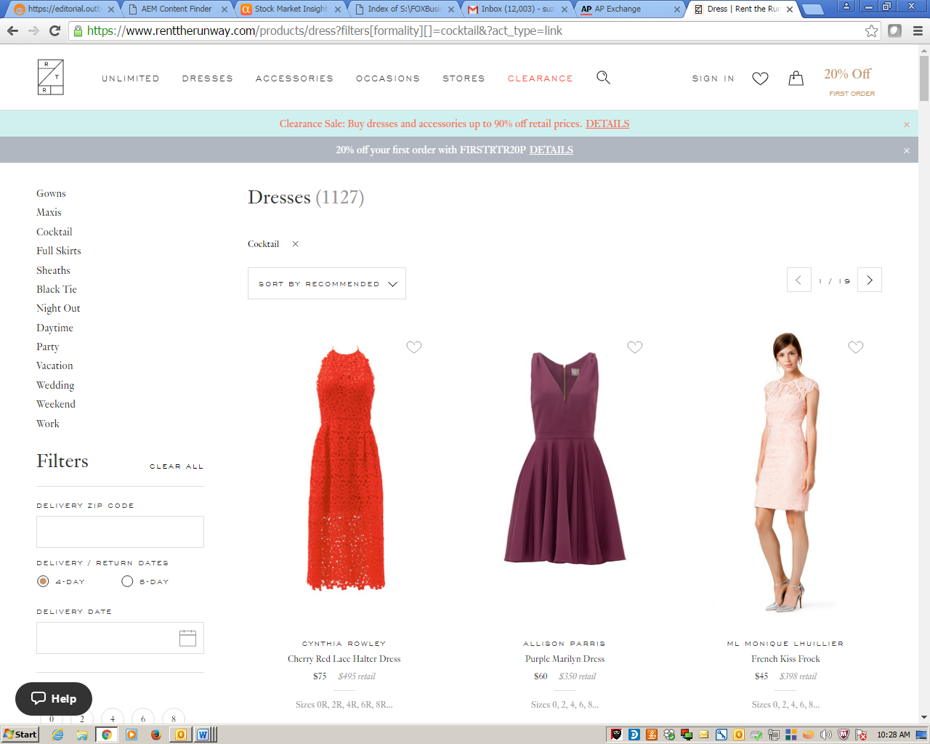Open the Outlook taskbar item
930x744 pixels.
click(180, 735)
